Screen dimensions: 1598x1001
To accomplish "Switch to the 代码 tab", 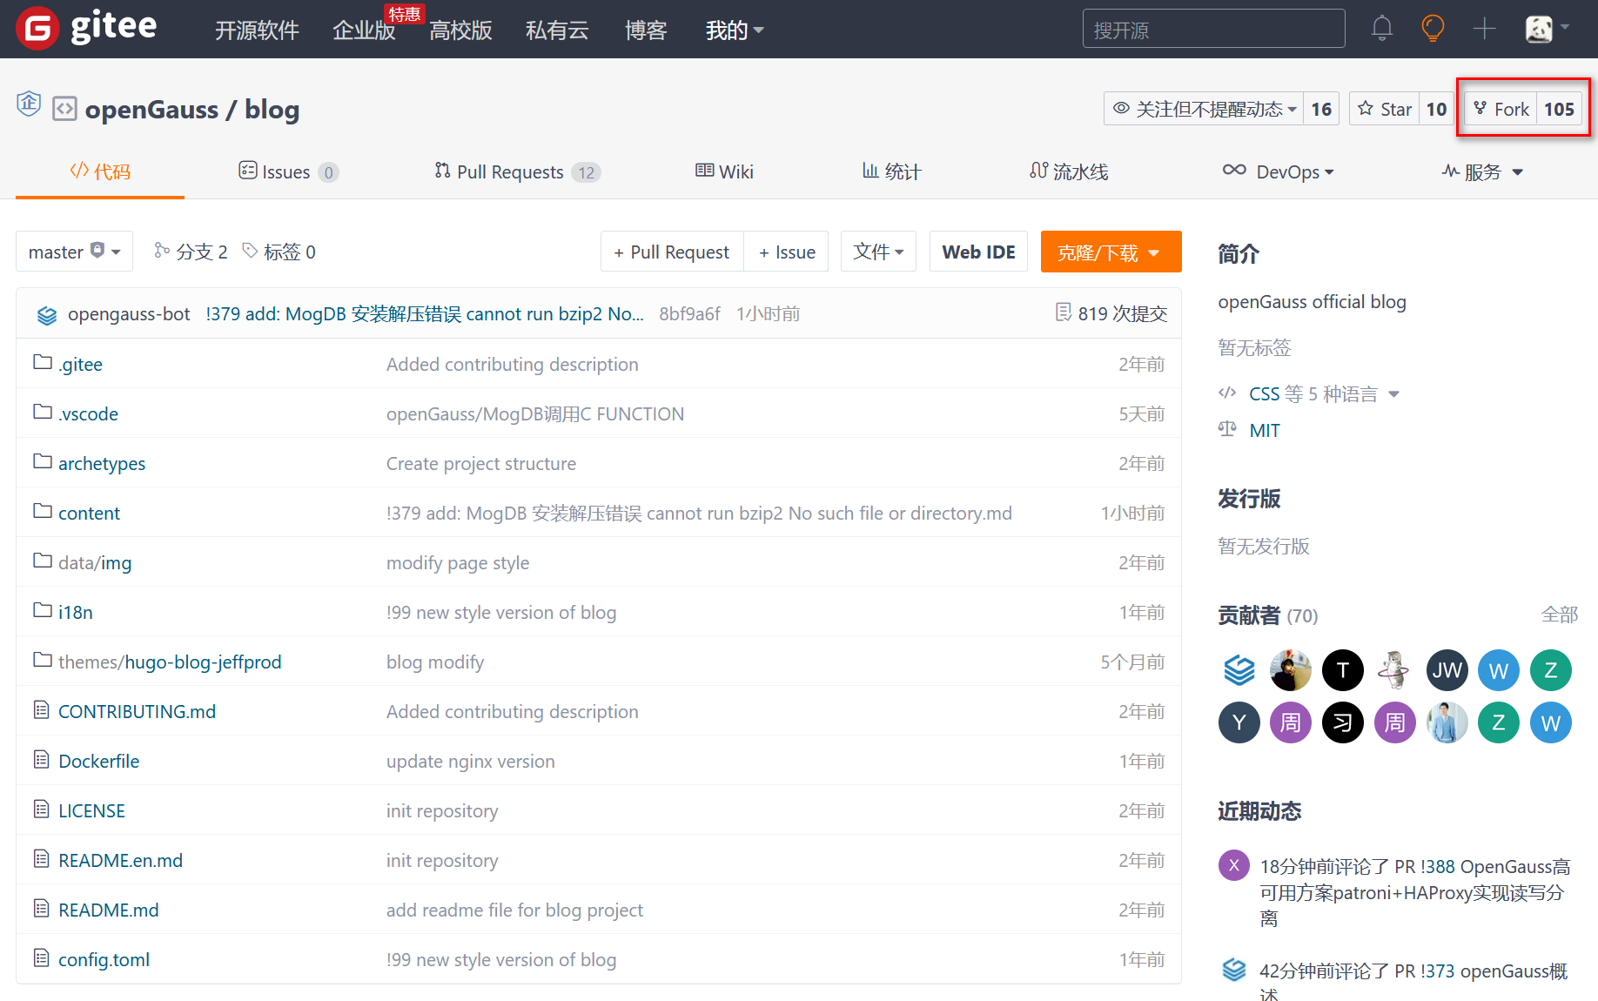I will pyautogui.click(x=100, y=171).
